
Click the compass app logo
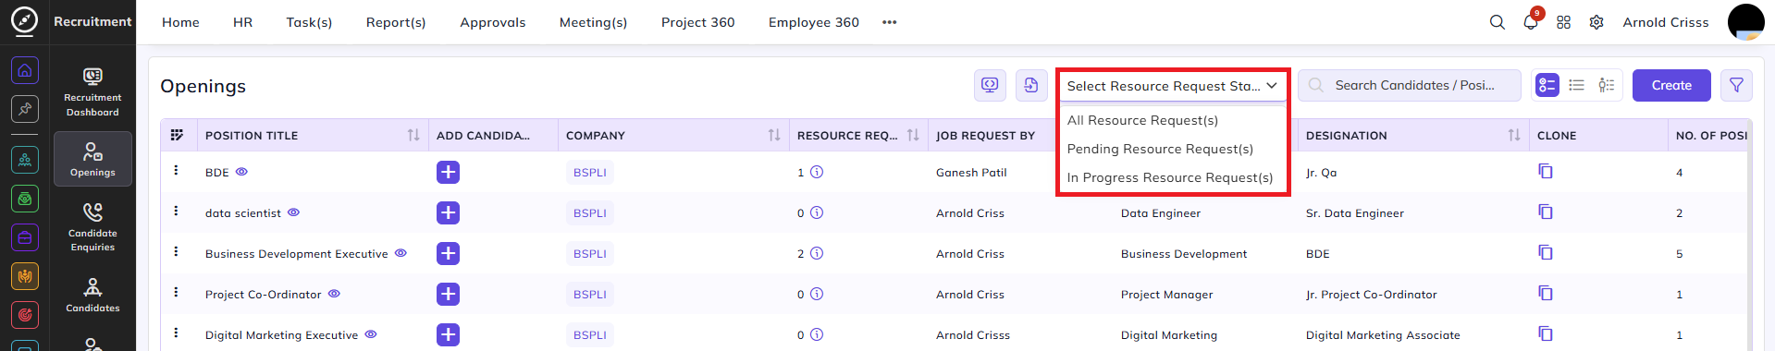tap(24, 20)
